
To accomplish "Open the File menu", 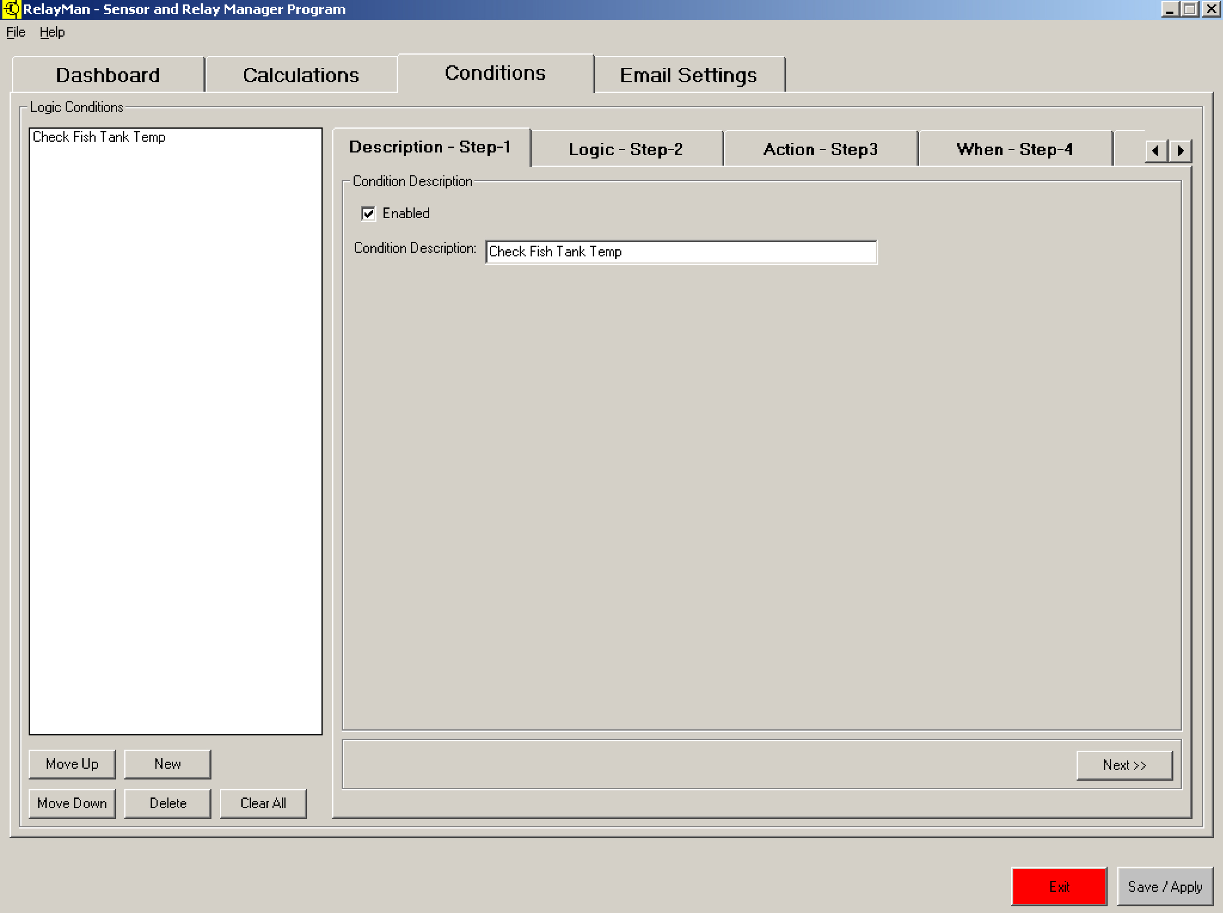I will [15, 32].
